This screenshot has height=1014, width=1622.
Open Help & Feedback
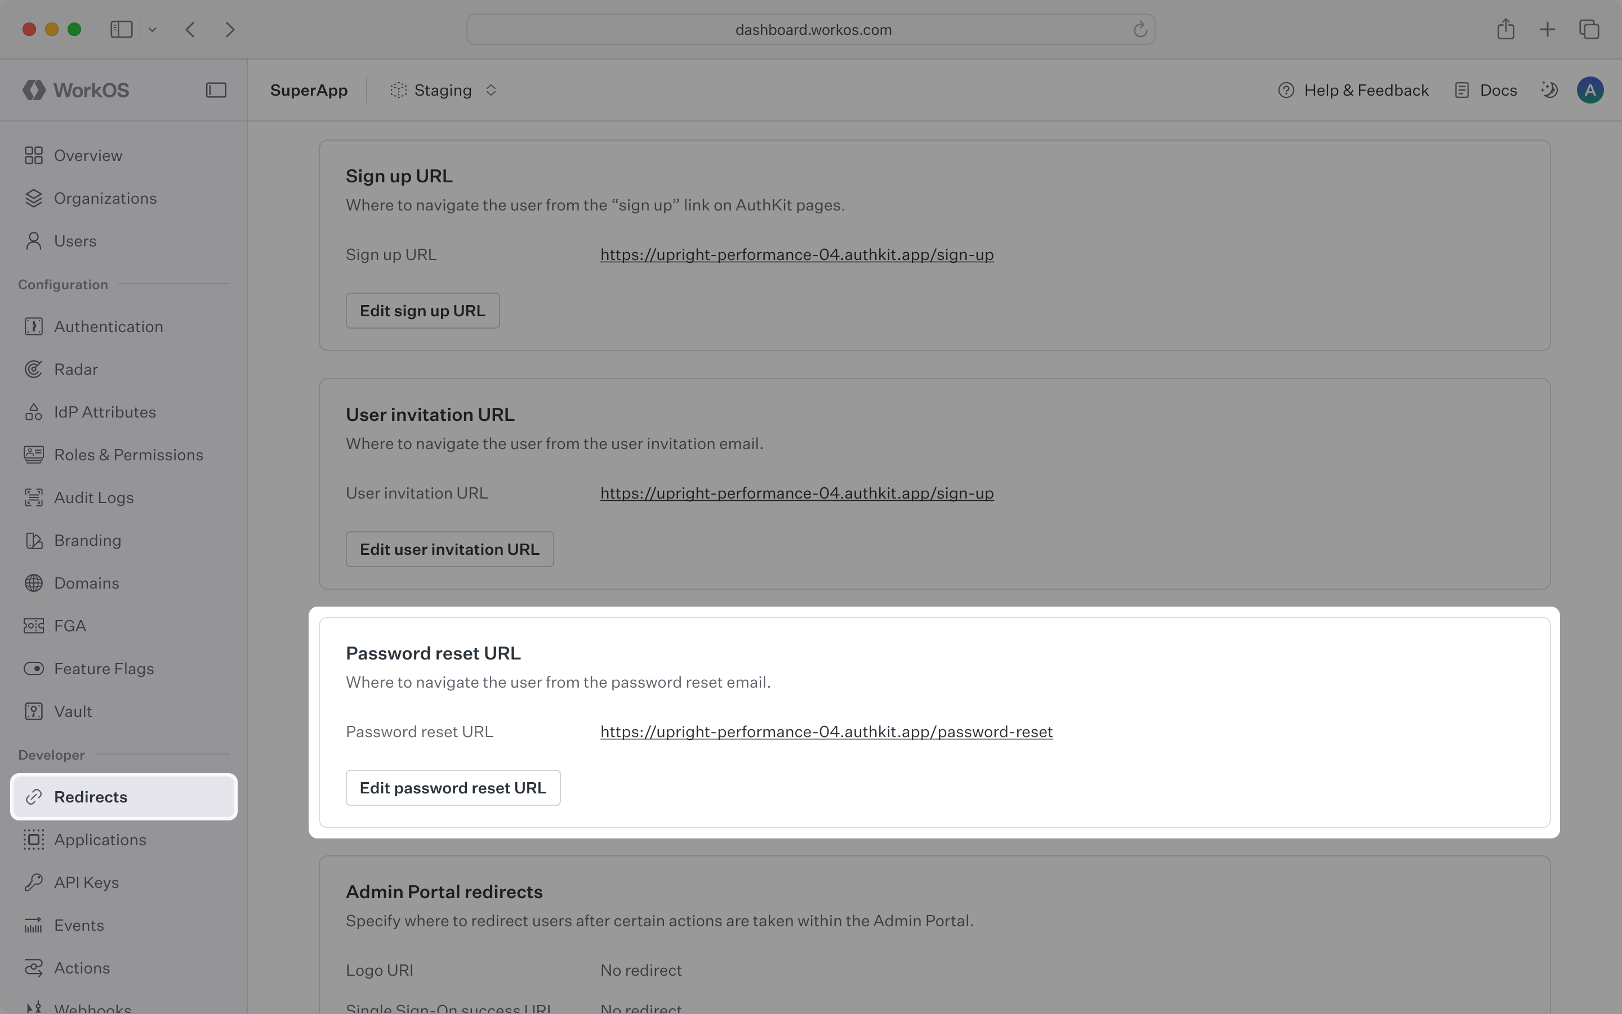1352,90
